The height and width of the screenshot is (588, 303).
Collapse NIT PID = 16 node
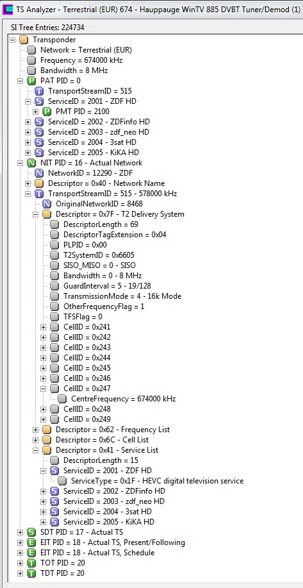pos(20,163)
